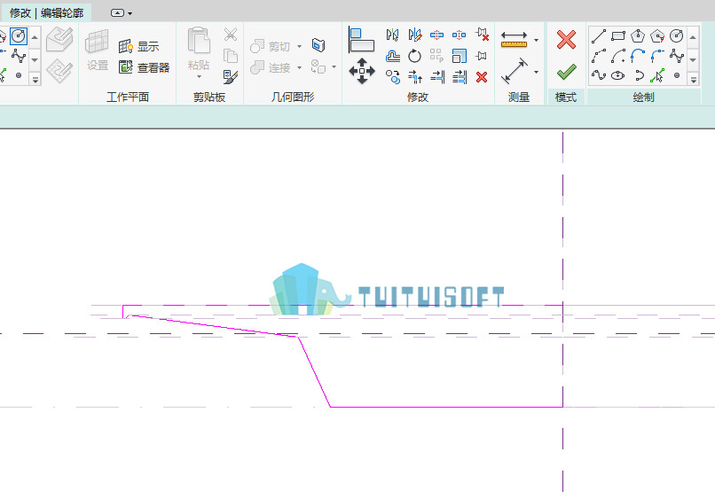The width and height of the screenshot is (715, 498).
Task: Select the Scale tool
Action: pyautogui.click(x=459, y=57)
